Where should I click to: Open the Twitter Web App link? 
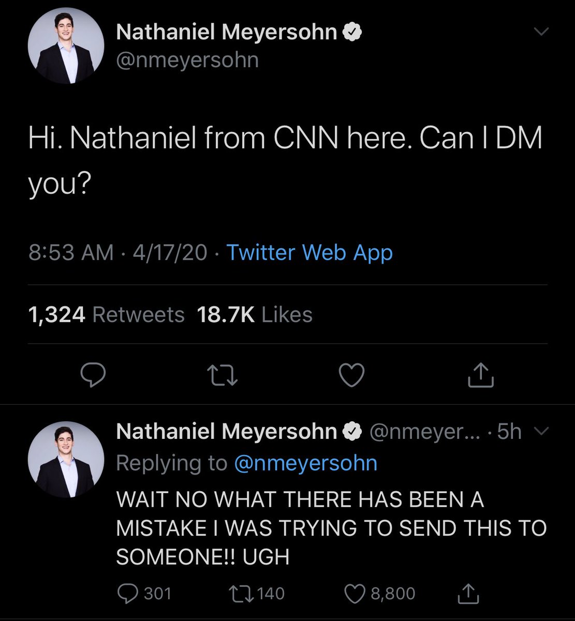click(309, 253)
